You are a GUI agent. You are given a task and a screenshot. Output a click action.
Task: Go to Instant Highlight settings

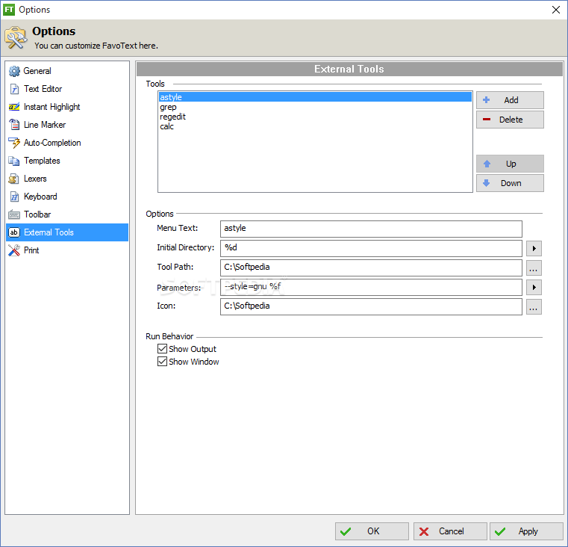point(67,107)
